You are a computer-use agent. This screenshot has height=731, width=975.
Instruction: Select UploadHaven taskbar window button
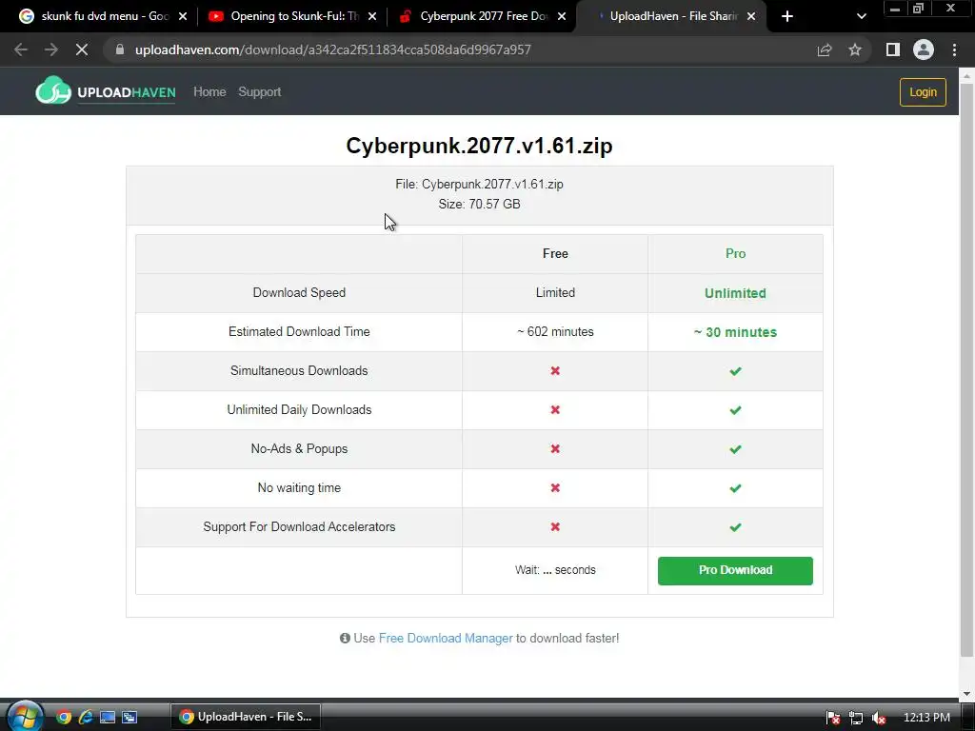[x=246, y=717]
